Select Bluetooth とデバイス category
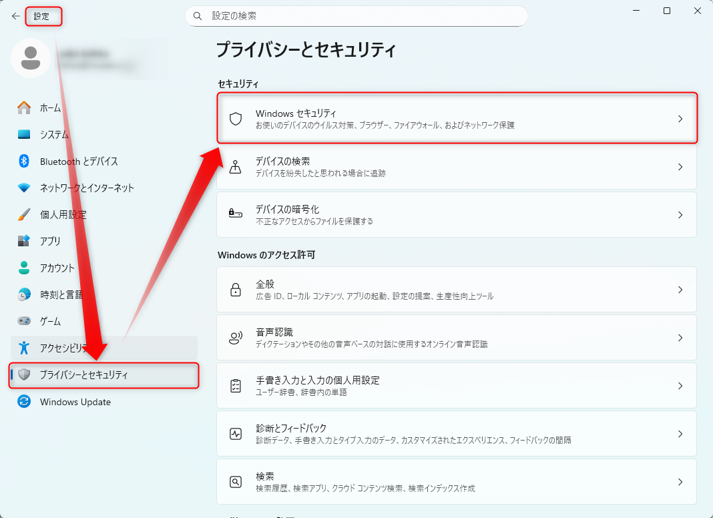This screenshot has height=518, width=713. pos(103,162)
